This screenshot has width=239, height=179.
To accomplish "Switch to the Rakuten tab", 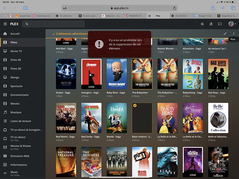I will pos(111,16).
